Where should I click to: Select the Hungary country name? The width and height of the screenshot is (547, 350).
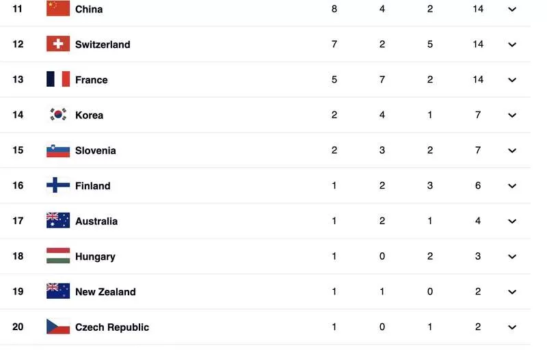coord(95,256)
